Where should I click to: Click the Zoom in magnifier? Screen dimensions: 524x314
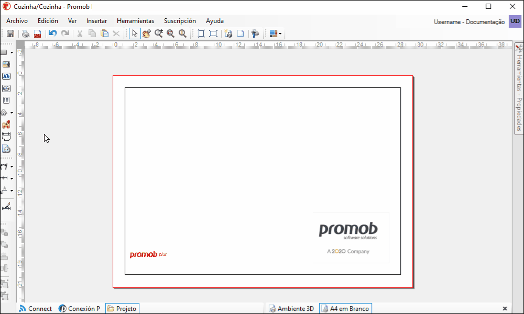pyautogui.click(x=159, y=33)
